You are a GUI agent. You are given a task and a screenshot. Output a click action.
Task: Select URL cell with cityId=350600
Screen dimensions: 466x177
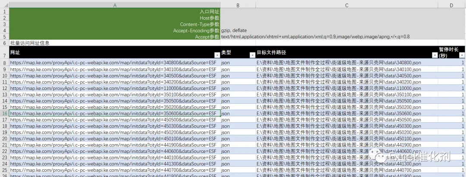pyautogui.click(x=115, y=114)
